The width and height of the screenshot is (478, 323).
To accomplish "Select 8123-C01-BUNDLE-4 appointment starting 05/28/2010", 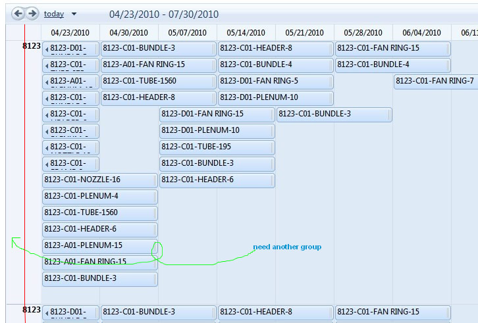I will pos(392,65).
